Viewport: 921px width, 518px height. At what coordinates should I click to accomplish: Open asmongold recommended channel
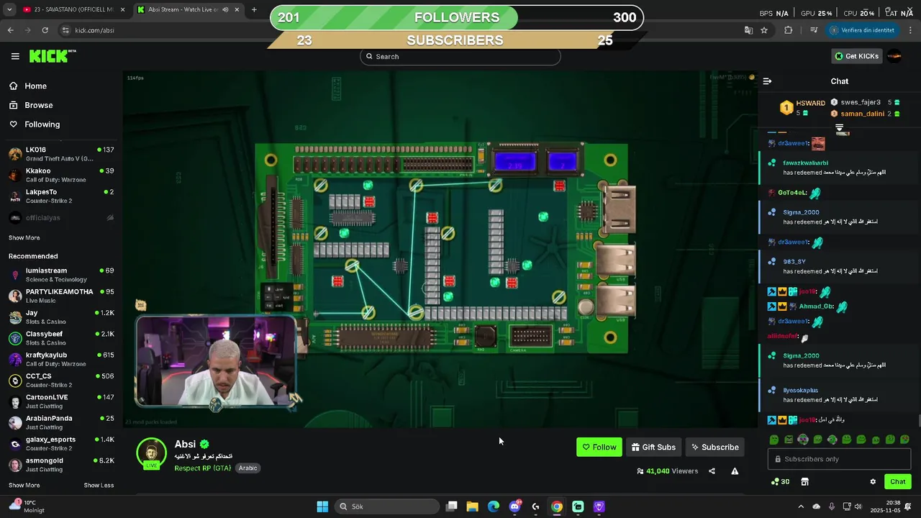click(60, 465)
